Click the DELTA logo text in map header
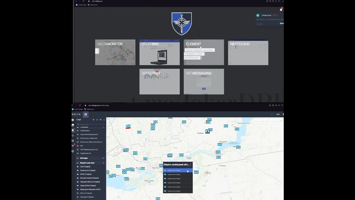This screenshot has height=200, width=355. (76, 114)
